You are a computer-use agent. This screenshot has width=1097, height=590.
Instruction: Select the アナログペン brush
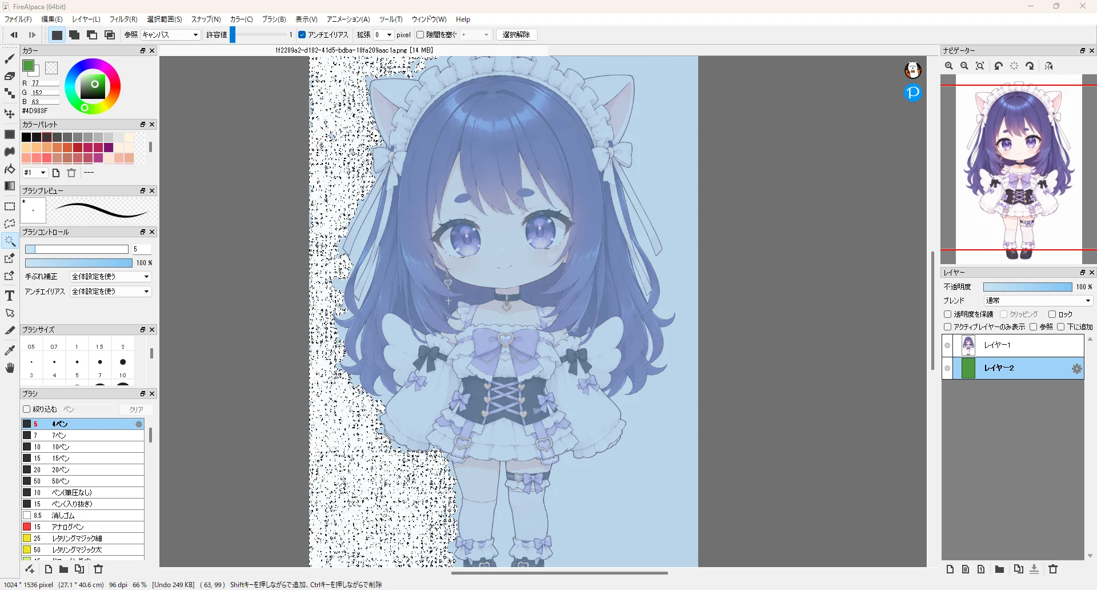pyautogui.click(x=83, y=527)
